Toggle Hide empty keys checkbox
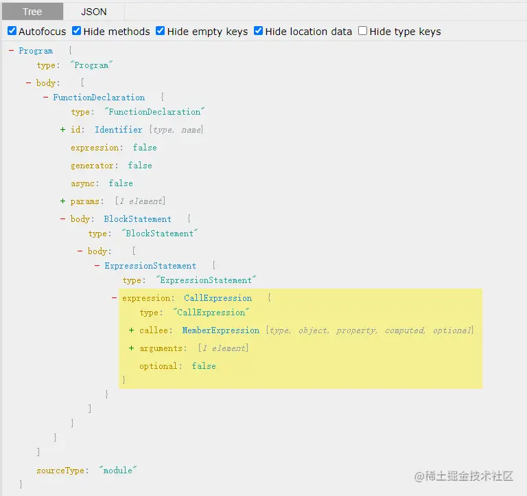The height and width of the screenshot is (496, 527). tap(161, 31)
